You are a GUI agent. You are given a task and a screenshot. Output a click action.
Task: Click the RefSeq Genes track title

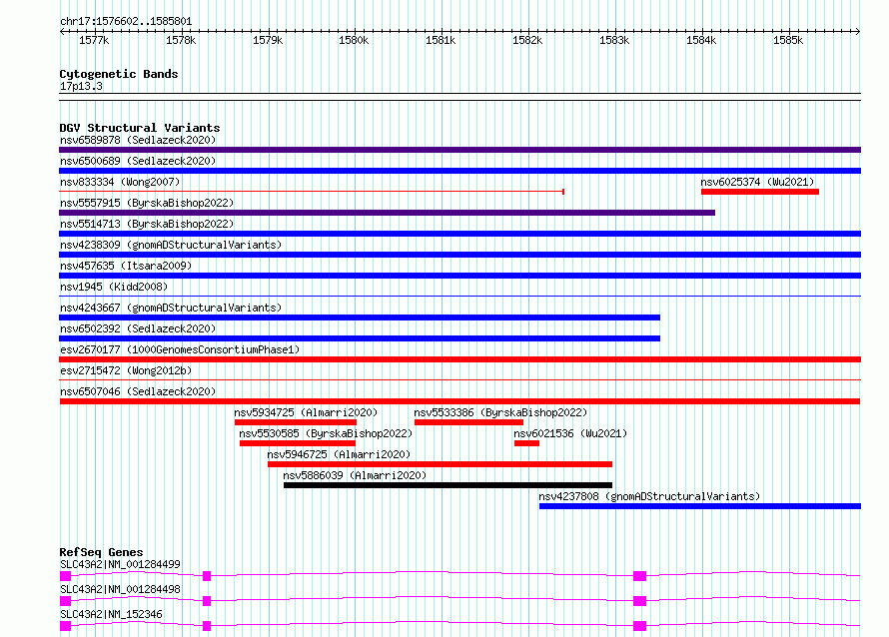101,552
